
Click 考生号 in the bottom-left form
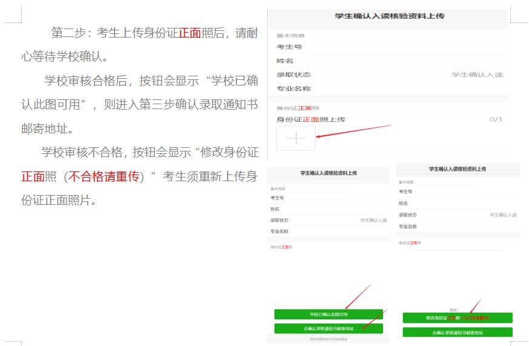click(277, 198)
